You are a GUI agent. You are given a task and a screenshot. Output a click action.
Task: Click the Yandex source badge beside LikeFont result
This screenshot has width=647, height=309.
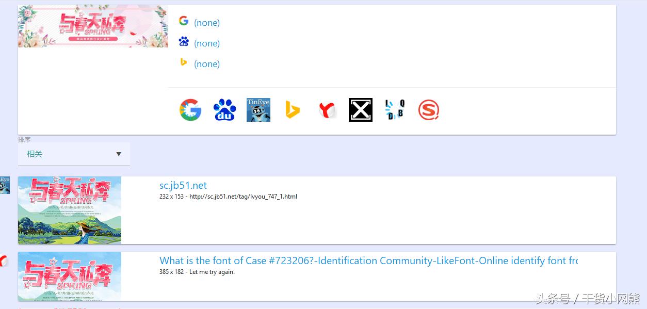[4, 261]
